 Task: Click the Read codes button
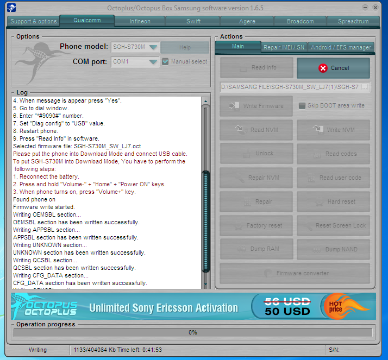tap(333, 154)
